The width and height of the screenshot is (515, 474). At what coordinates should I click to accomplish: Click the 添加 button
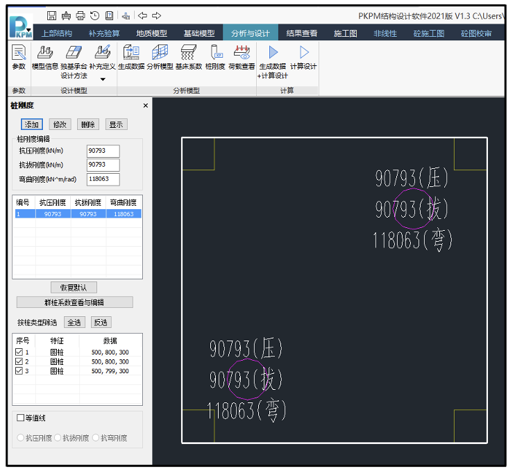pyautogui.click(x=32, y=124)
